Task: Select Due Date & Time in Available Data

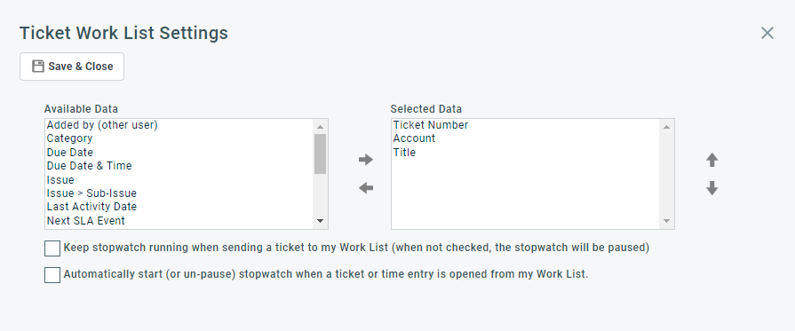Action: 179,166
